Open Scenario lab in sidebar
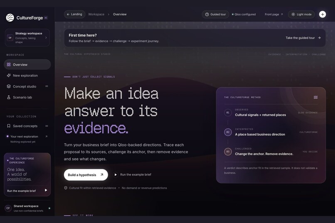 (27, 97)
